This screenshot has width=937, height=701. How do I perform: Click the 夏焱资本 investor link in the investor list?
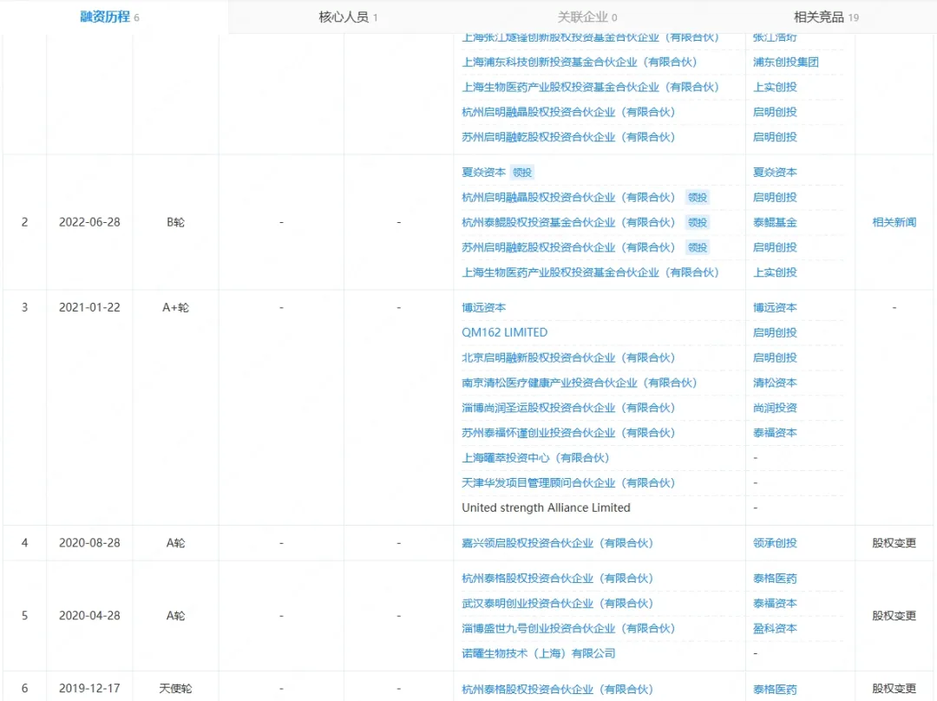[483, 173]
